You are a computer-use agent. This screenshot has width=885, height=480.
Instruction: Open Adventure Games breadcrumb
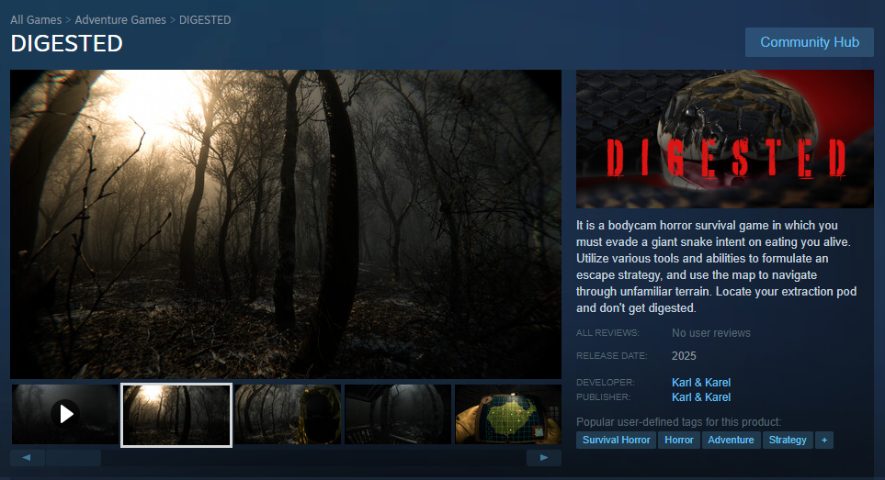tap(120, 19)
